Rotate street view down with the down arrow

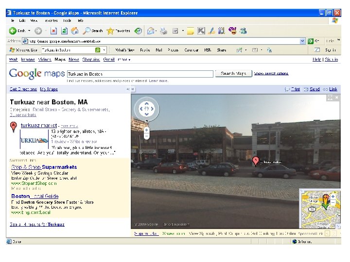[147, 114]
